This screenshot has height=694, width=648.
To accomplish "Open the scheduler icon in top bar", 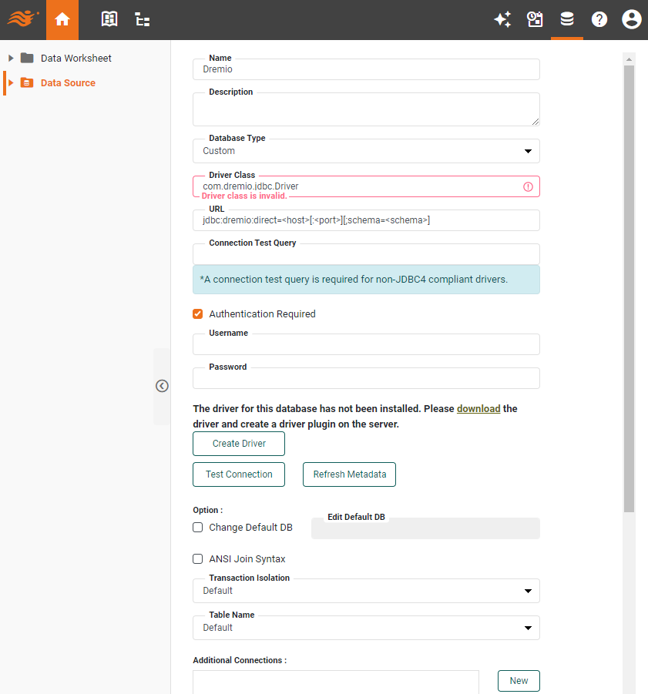I will [x=535, y=19].
